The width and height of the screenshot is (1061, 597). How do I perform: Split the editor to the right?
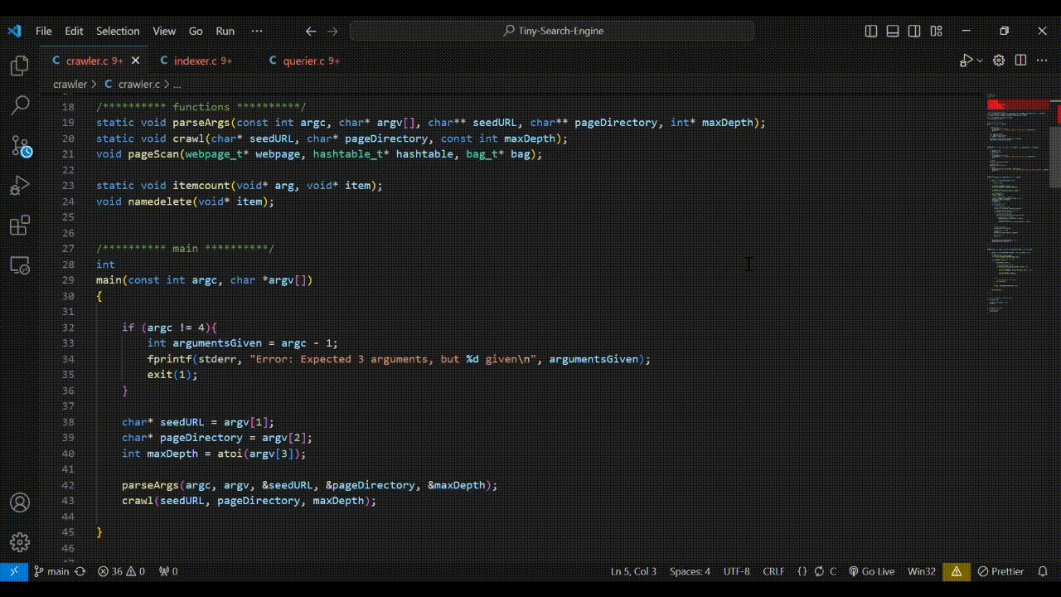click(x=1020, y=61)
